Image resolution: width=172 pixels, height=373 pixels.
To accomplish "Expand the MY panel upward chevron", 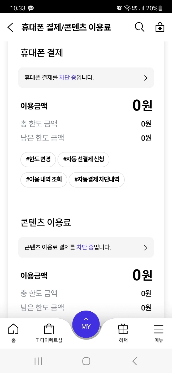I will tap(86, 319).
